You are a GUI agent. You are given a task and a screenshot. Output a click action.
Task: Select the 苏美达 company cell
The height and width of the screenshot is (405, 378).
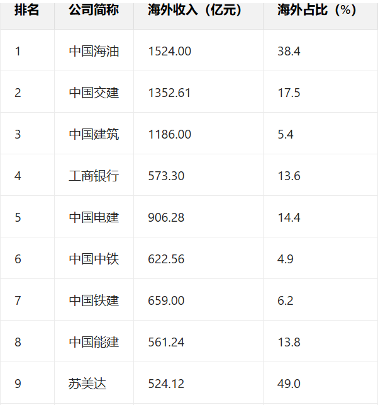[87, 384]
